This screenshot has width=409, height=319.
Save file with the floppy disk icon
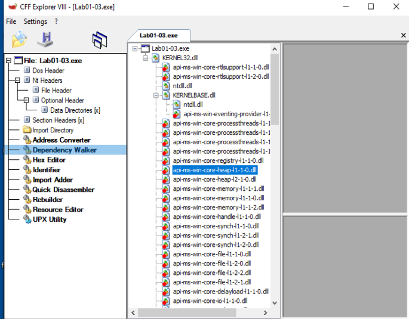click(x=46, y=39)
